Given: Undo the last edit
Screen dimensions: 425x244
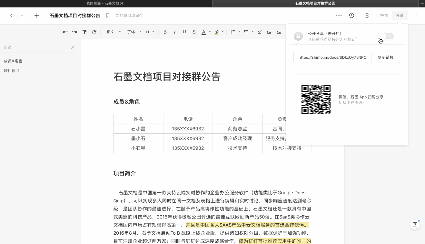Looking at the screenshot, I should point(65,32).
